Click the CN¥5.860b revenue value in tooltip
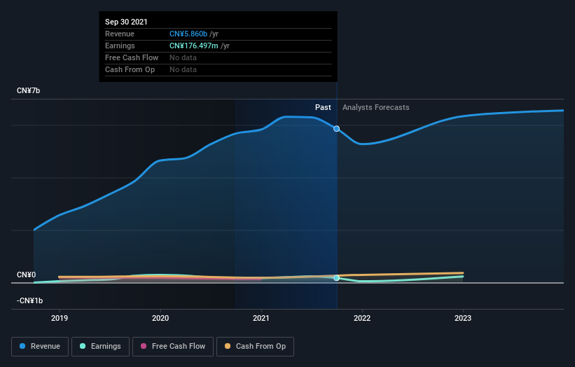Screen dimensions: 575x367 tap(188, 34)
